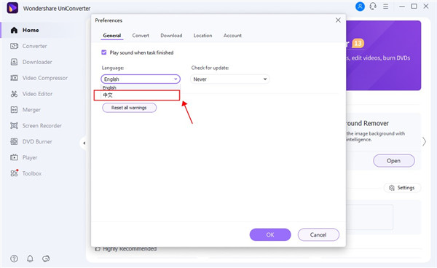Open the Toolbox icon
This screenshot has height=268, width=437.
15,173
